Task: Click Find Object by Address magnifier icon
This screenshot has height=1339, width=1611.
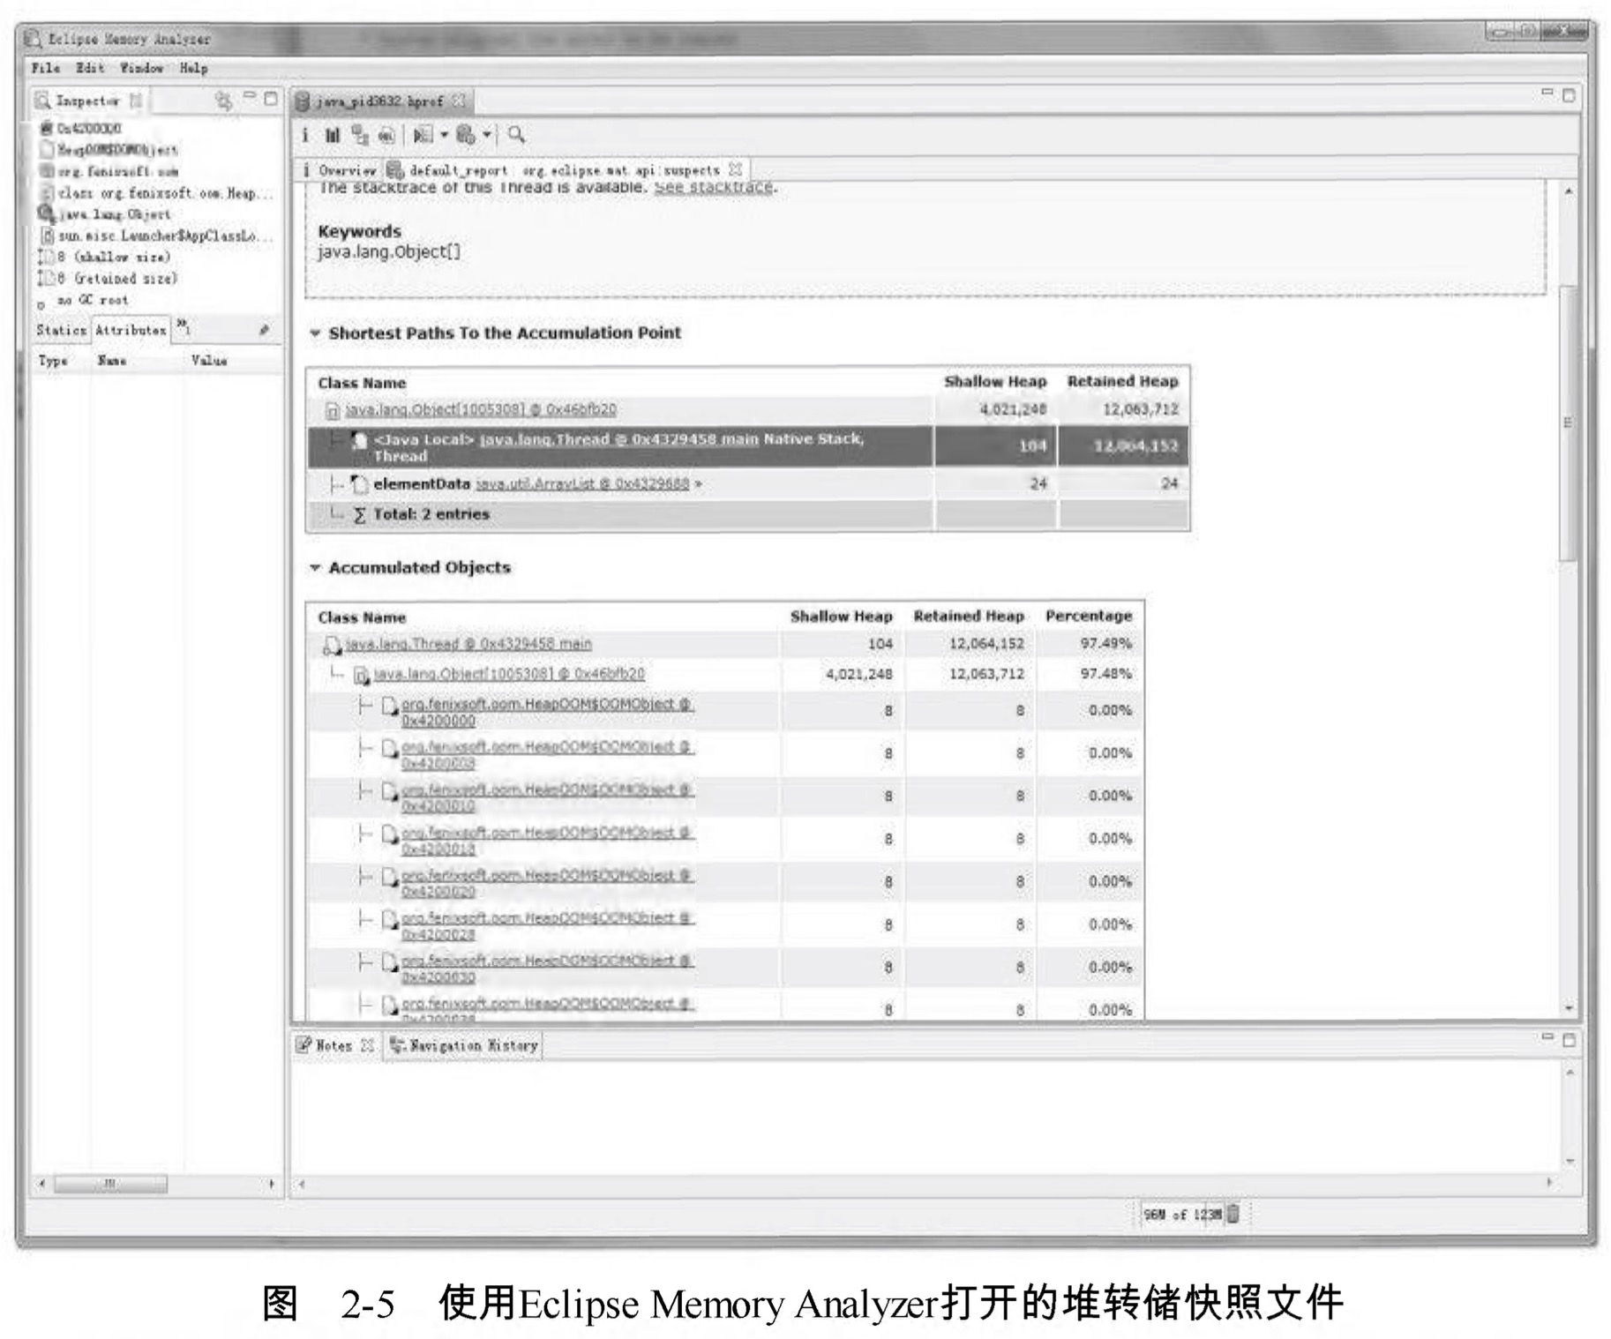Action: point(516,134)
